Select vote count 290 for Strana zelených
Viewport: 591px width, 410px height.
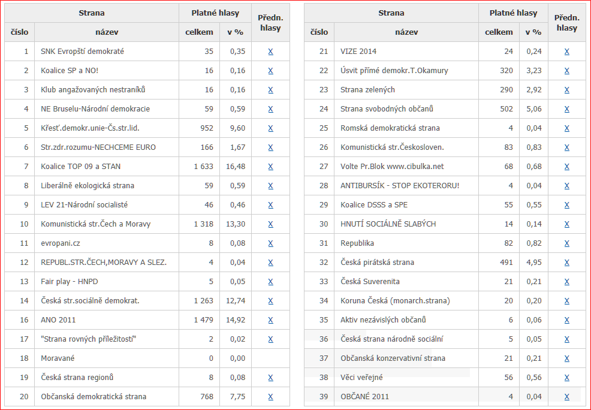[506, 90]
